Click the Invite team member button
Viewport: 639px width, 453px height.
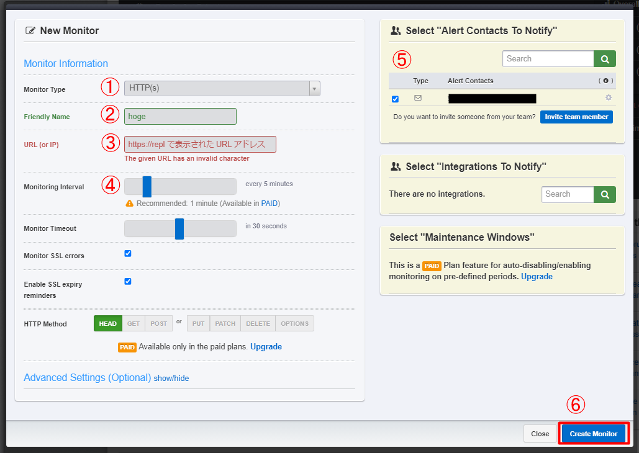click(x=576, y=116)
